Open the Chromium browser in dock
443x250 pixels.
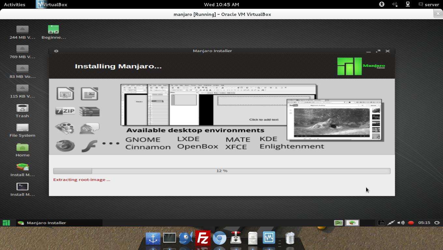(x=220, y=238)
